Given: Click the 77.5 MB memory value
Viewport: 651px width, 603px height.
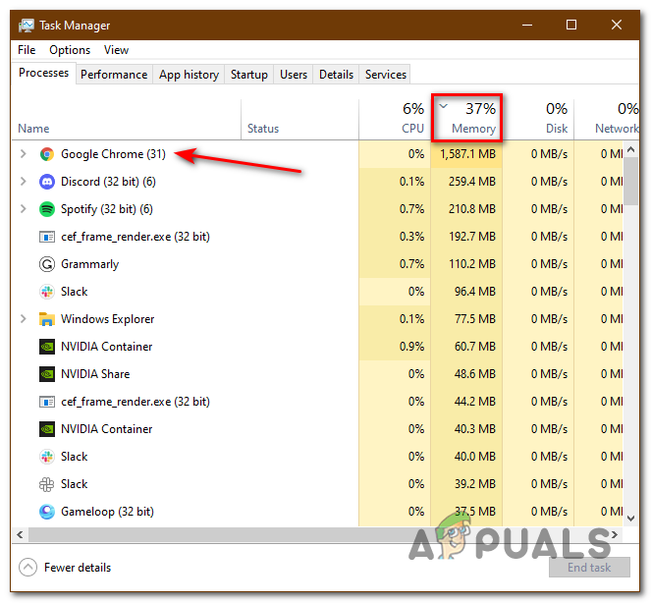Looking at the screenshot, I should tap(475, 319).
